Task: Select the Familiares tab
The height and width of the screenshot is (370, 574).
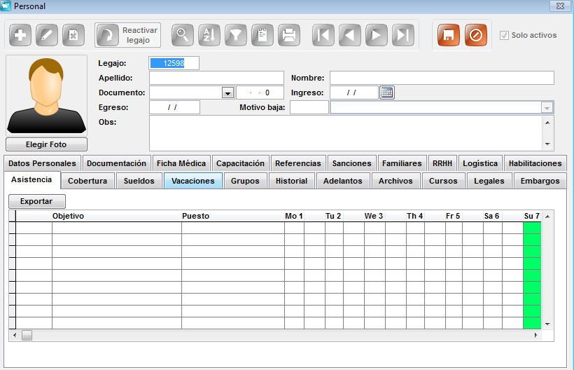Action: (402, 163)
